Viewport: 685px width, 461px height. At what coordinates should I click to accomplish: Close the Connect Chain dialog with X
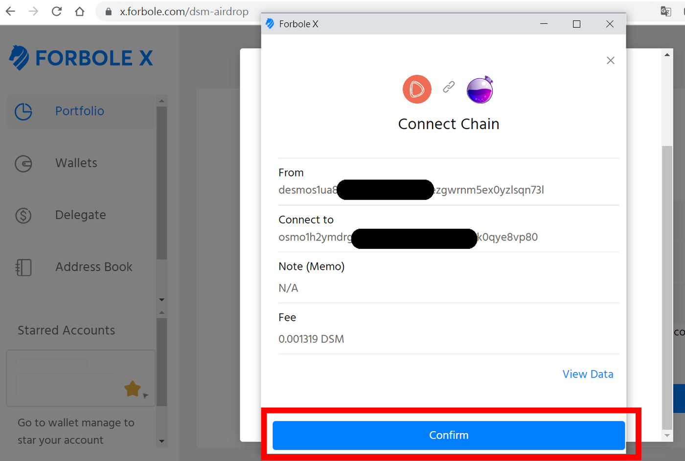point(610,60)
